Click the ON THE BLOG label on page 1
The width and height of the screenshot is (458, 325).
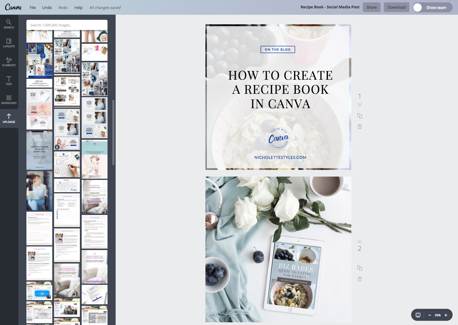click(x=278, y=49)
